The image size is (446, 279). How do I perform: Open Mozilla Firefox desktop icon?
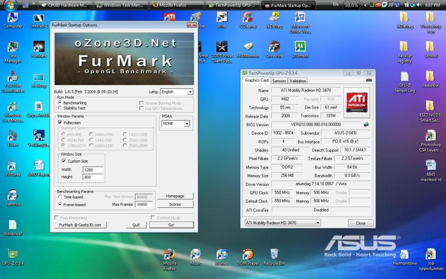(x=169, y=260)
